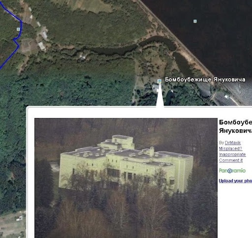
Task: Flag the photo using the Inappropriate link
Action: click(x=232, y=154)
